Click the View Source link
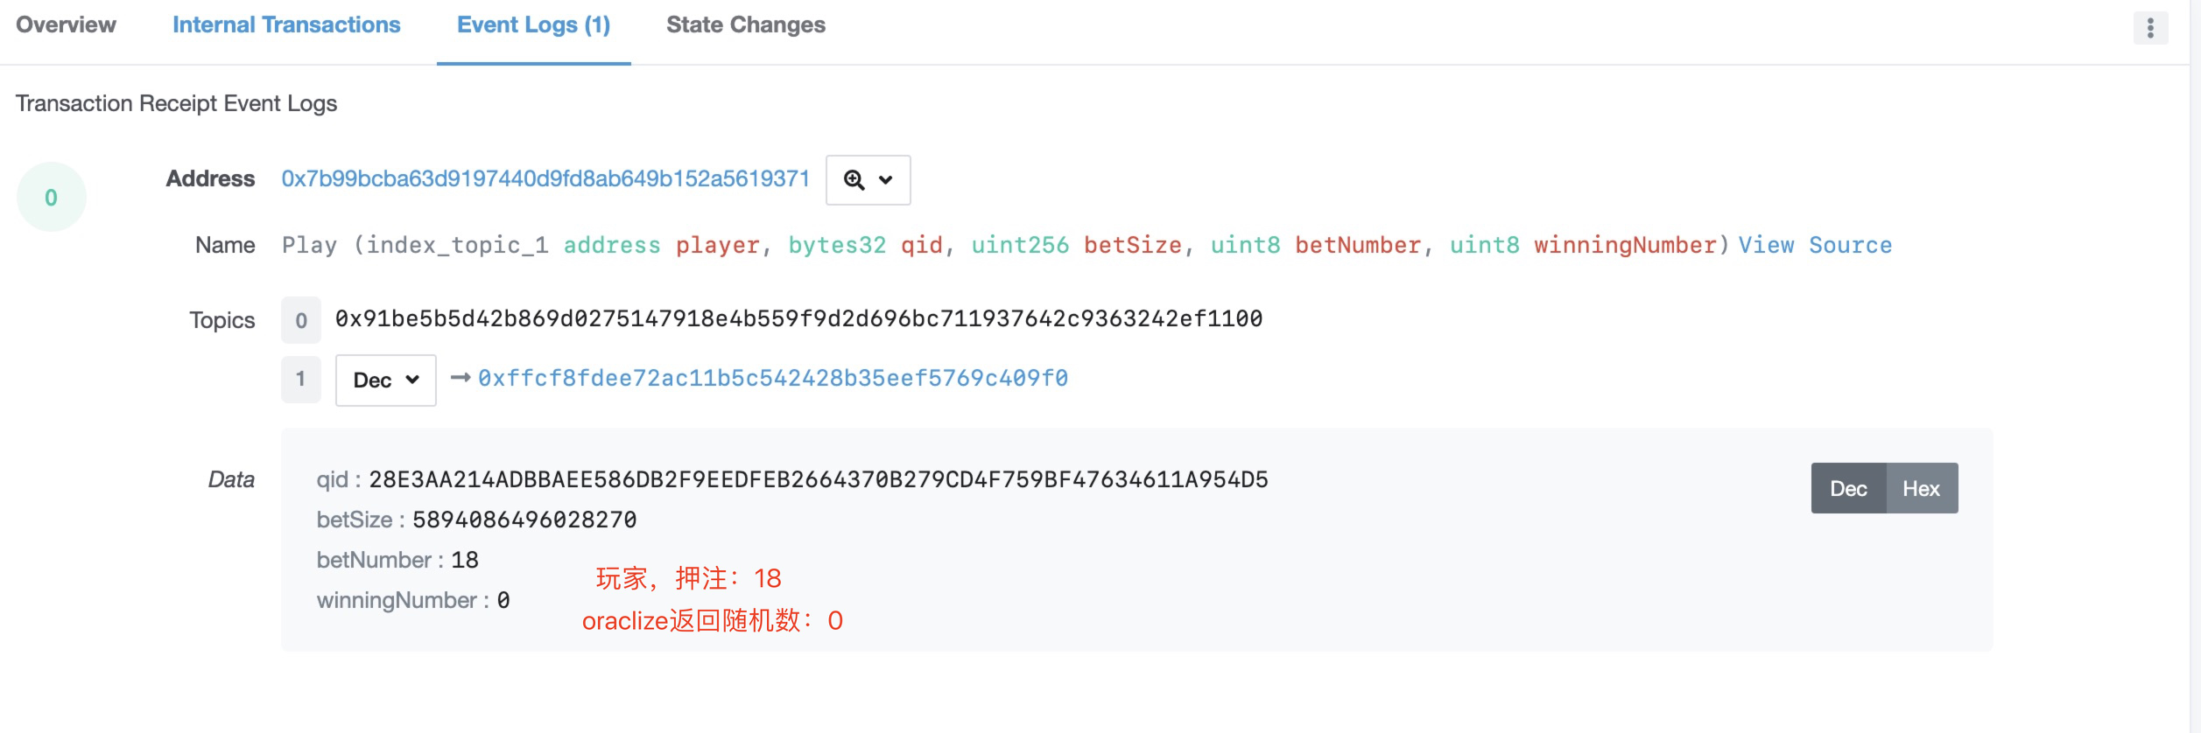 (x=1815, y=246)
